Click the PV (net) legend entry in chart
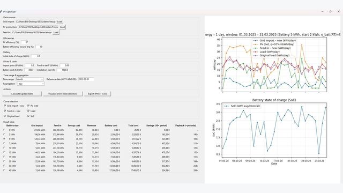This screenshot has width=343, height=193. point(273,44)
